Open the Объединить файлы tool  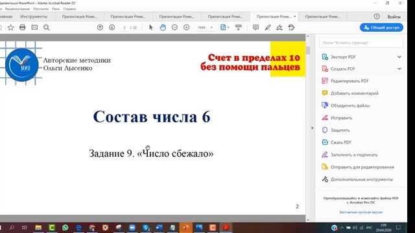coord(346,105)
